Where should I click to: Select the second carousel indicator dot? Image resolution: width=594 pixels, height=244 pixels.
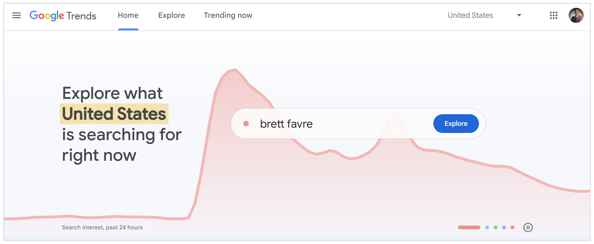point(487,227)
